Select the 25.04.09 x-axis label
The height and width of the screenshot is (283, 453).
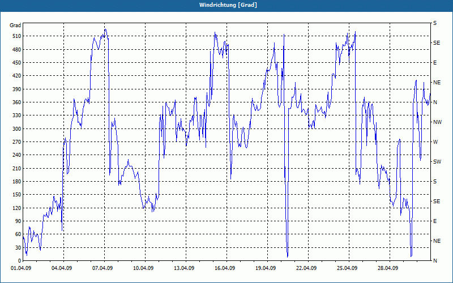[x=347, y=268]
